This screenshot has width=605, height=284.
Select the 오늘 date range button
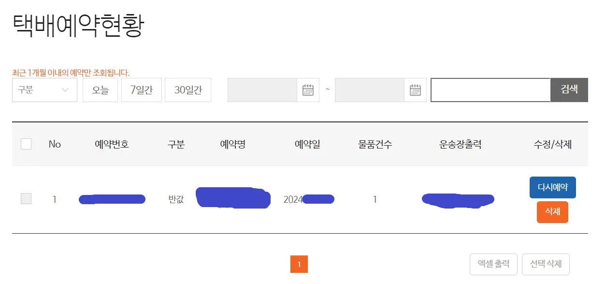click(x=100, y=90)
